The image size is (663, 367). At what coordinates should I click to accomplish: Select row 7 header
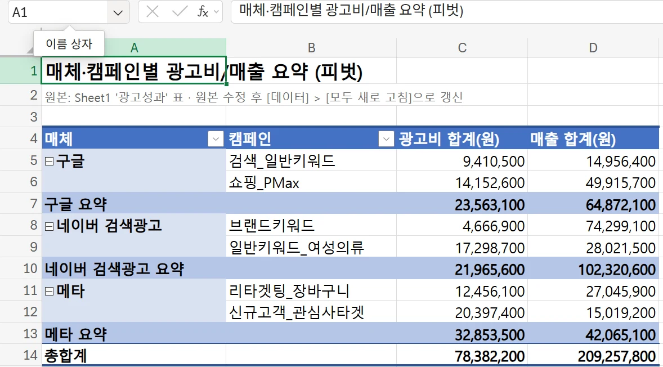click(x=21, y=204)
